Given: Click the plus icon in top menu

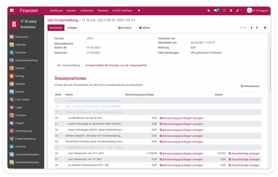Looking at the screenshot, I should [x=139, y=10].
